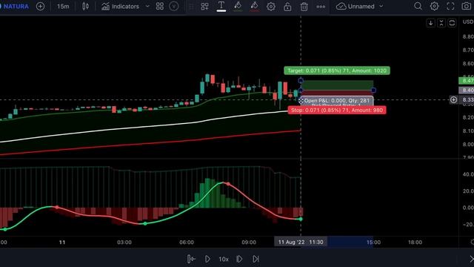Image resolution: width=474 pixels, height=267 pixels.
Task: Open indicator templates grid icon
Action: (160, 7)
